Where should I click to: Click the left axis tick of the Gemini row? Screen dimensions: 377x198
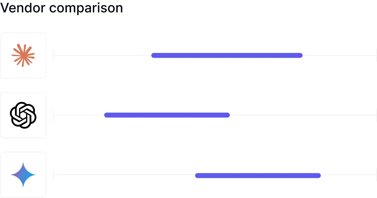click(x=53, y=175)
